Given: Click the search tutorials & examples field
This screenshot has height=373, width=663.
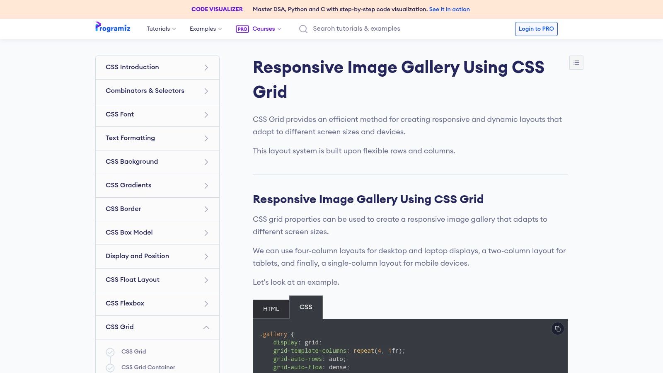Looking at the screenshot, I should (356, 29).
